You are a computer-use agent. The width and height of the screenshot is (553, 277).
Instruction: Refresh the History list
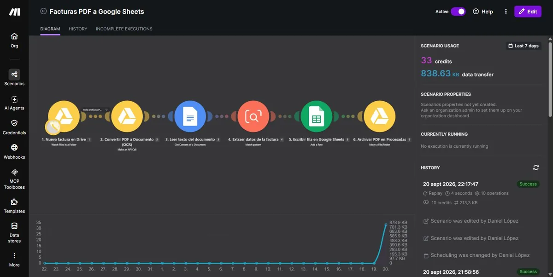click(x=535, y=167)
